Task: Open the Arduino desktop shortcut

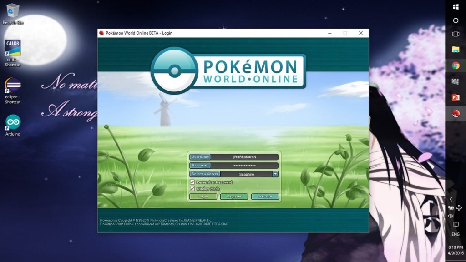Action: pyautogui.click(x=13, y=125)
